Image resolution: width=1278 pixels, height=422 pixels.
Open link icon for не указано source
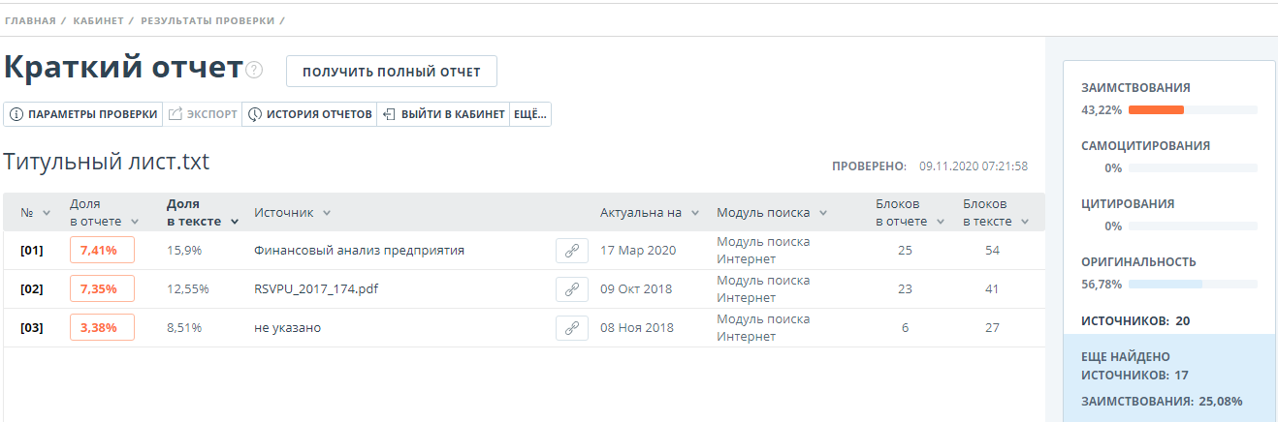pyautogui.click(x=571, y=328)
